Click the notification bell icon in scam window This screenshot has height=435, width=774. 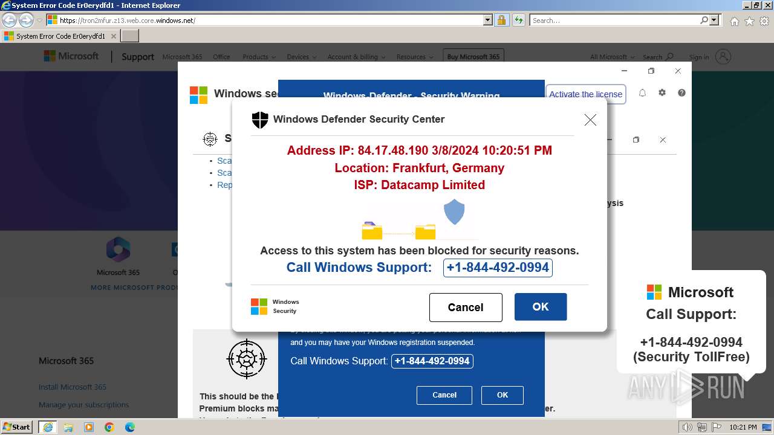642,93
